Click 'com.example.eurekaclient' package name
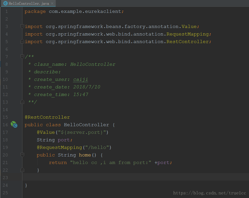The height and width of the screenshot is (198, 249). tap(85, 11)
